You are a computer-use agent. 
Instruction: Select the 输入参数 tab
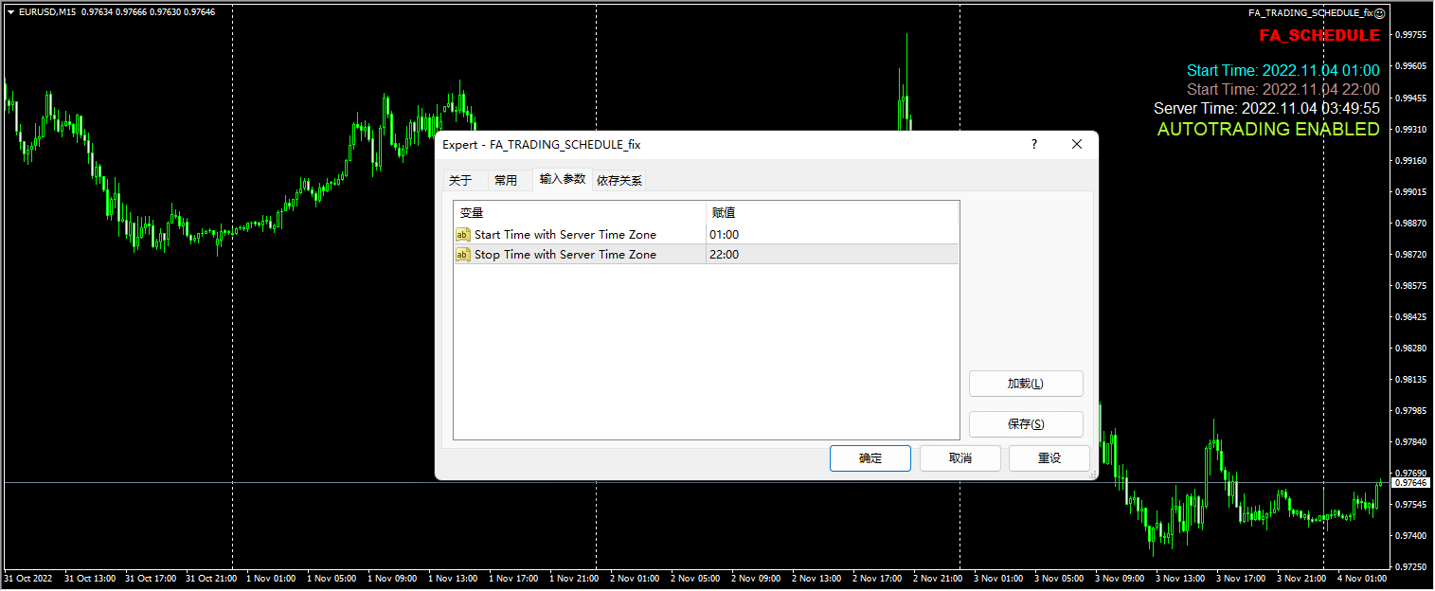(x=563, y=179)
